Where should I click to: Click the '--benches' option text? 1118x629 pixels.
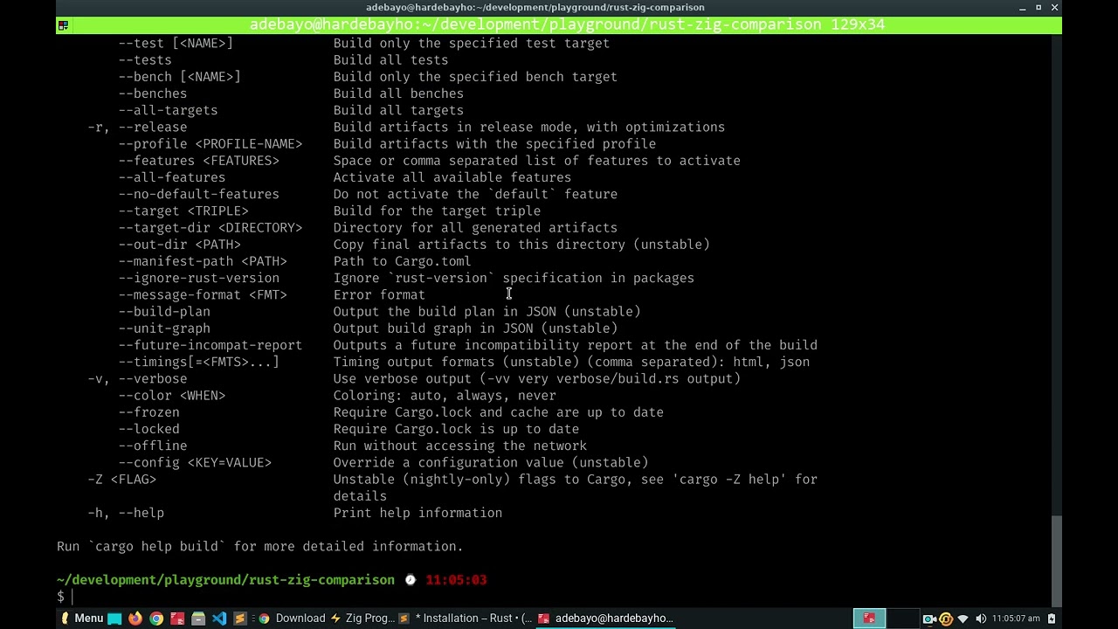pos(153,93)
